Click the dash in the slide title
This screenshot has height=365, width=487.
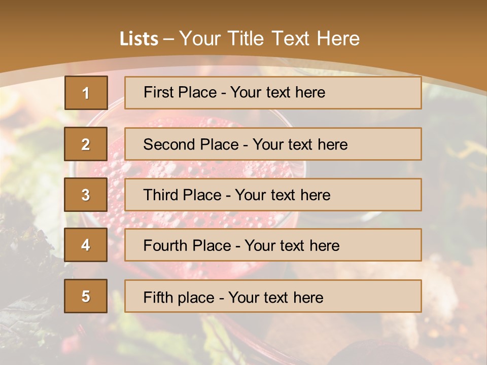[x=169, y=39]
